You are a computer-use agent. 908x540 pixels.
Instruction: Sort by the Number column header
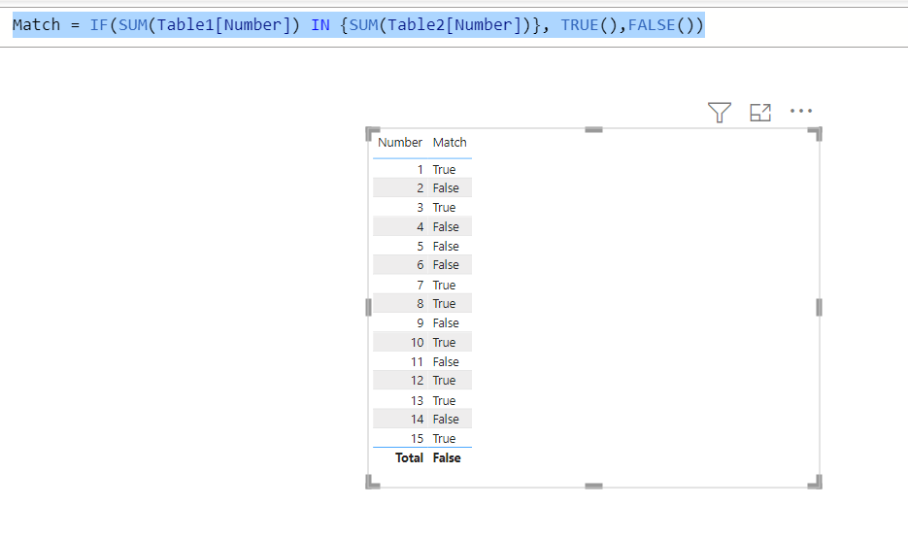[x=399, y=143]
